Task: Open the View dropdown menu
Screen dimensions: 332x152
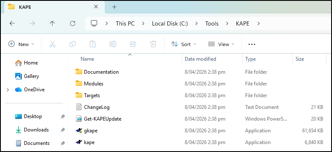Action: [221, 44]
